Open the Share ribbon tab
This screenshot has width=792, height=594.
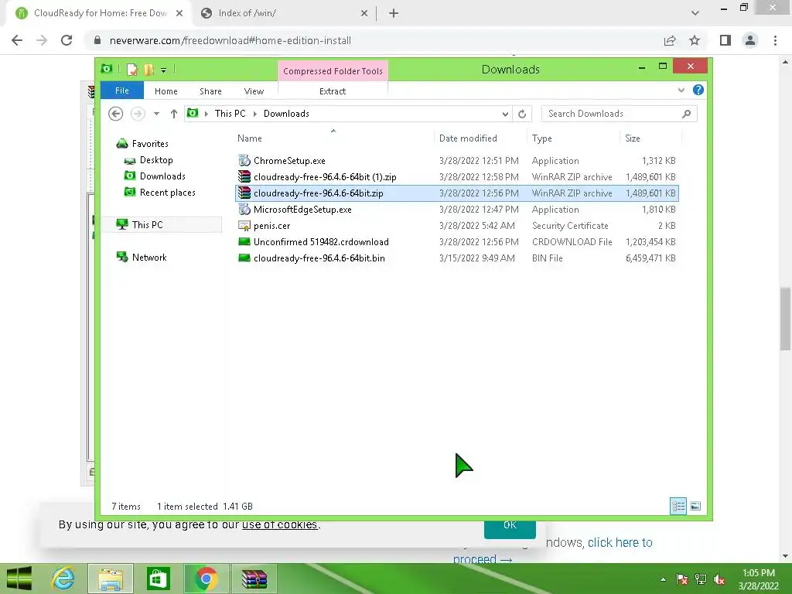(x=210, y=91)
